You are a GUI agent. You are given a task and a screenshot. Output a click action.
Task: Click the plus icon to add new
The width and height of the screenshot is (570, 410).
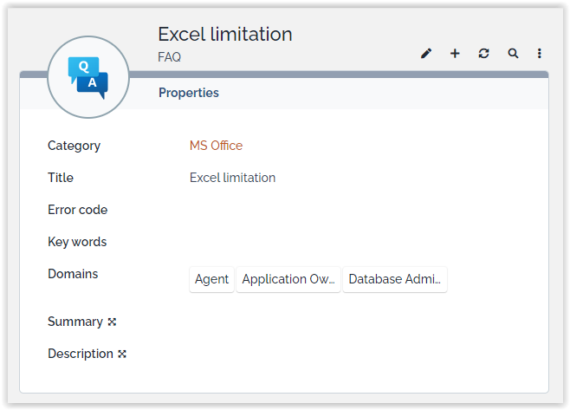click(x=455, y=54)
